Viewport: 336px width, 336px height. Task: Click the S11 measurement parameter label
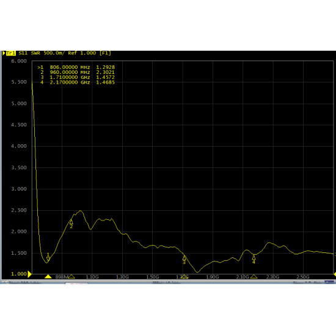pos(23,53)
